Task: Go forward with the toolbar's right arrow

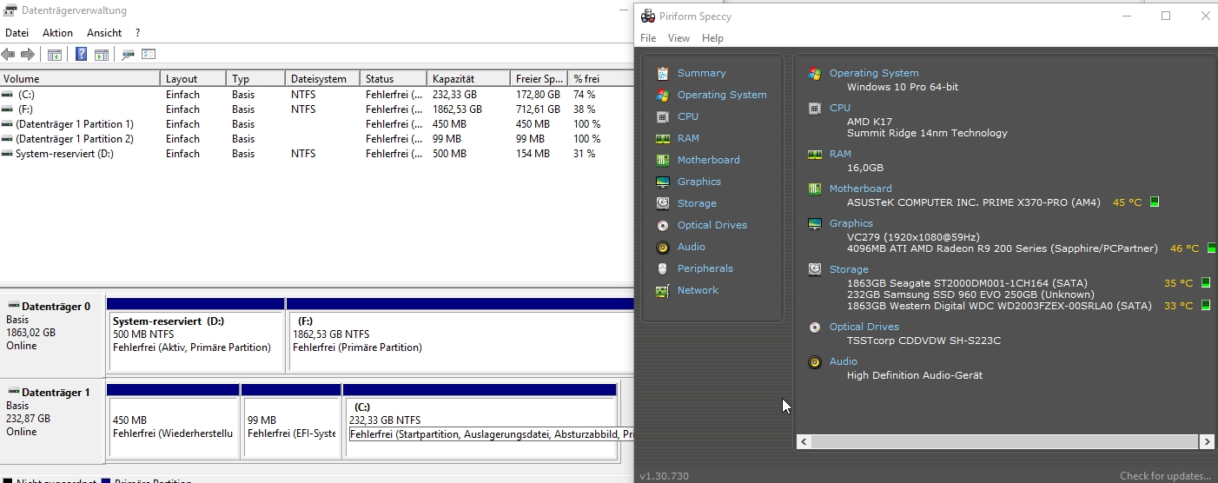Action: tap(28, 54)
